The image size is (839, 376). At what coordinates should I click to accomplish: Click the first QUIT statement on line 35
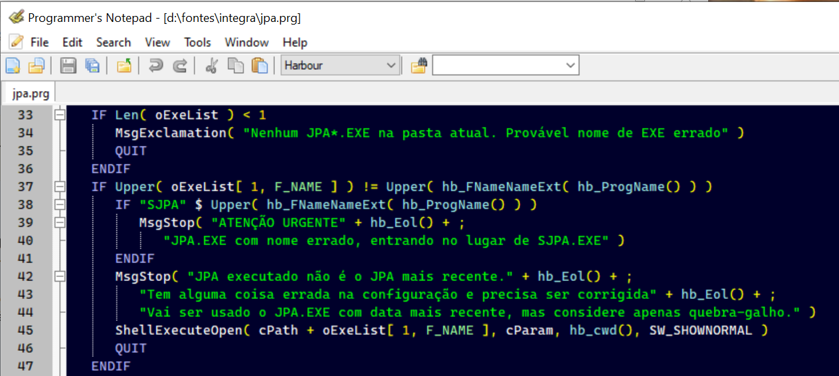coord(131,151)
